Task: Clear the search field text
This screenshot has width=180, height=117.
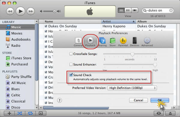Action: [x=171, y=10]
